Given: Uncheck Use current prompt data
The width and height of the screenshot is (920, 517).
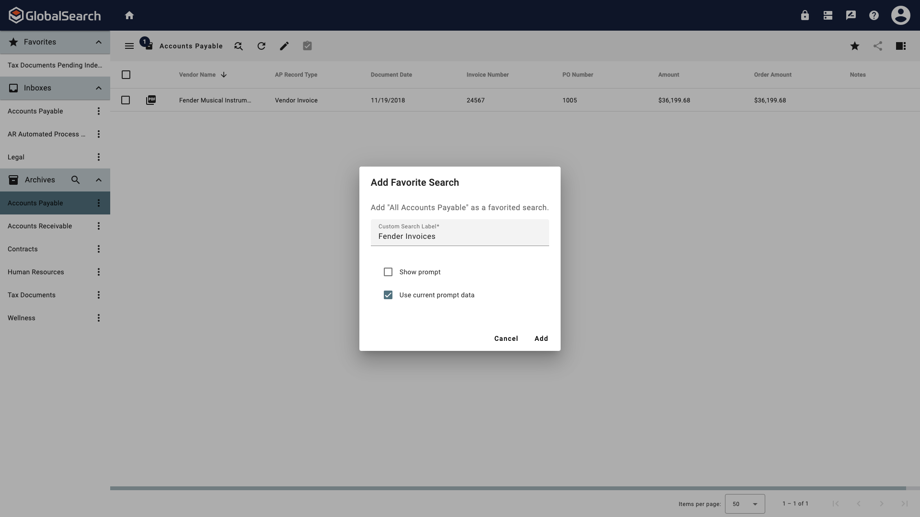Looking at the screenshot, I should coord(388,295).
